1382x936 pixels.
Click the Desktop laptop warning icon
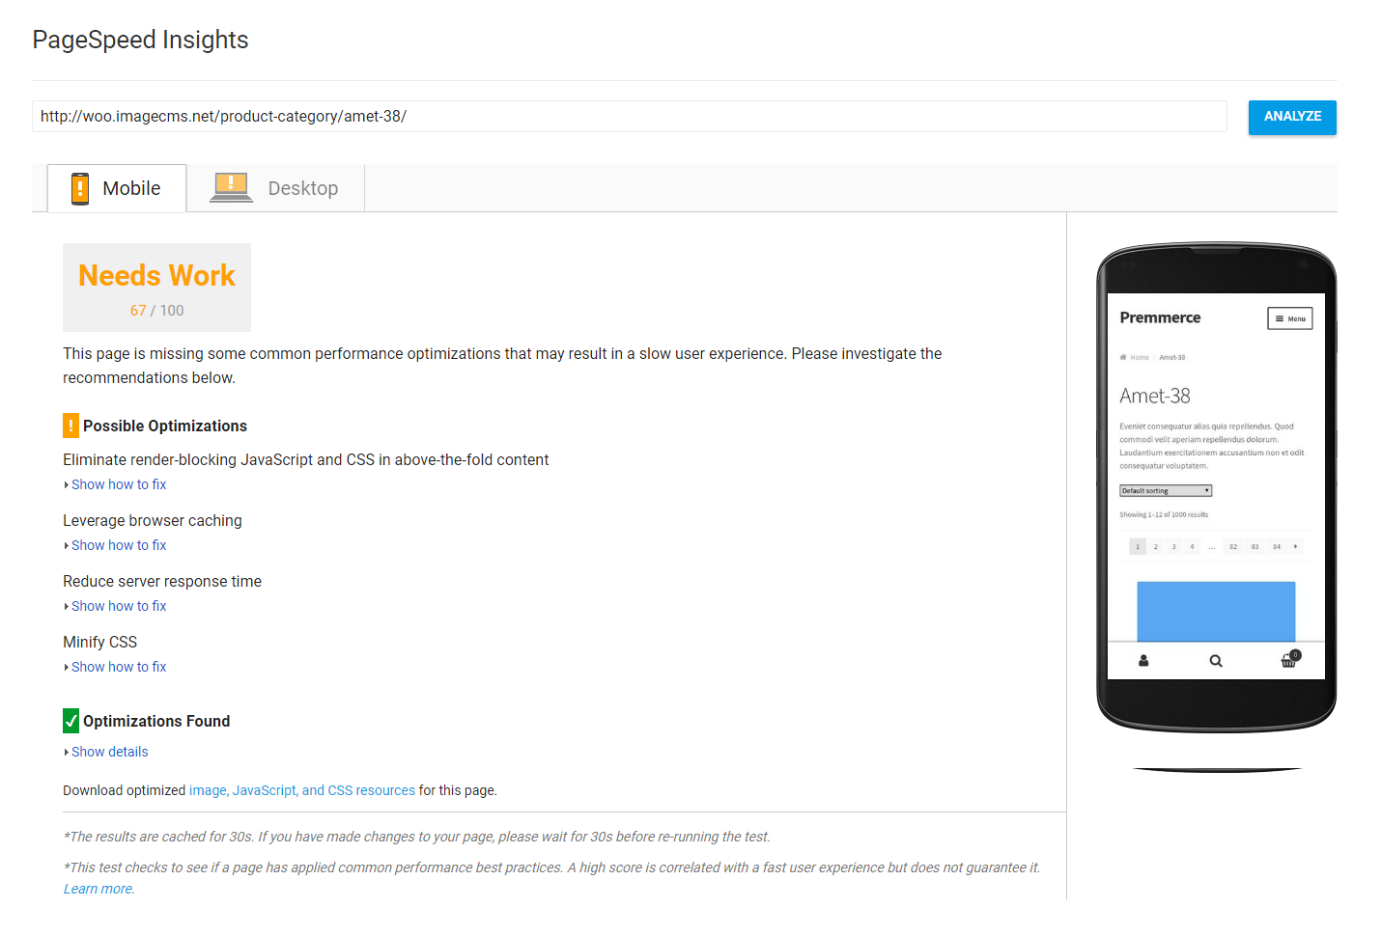[x=232, y=187]
